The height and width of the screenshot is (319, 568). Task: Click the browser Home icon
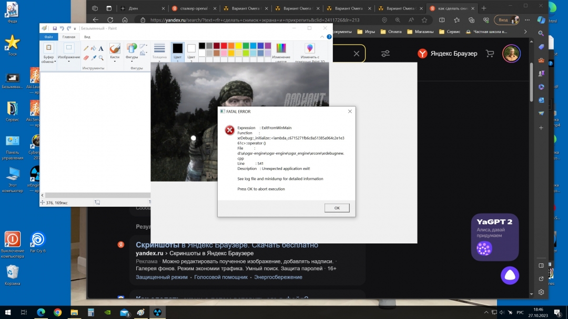pos(125,20)
